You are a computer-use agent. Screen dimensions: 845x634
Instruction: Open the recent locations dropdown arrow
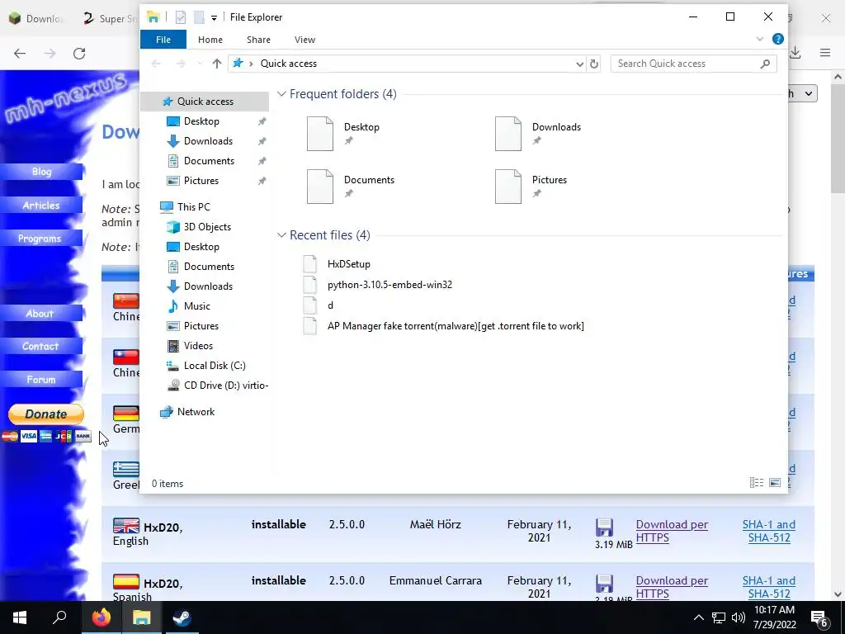tap(200, 64)
